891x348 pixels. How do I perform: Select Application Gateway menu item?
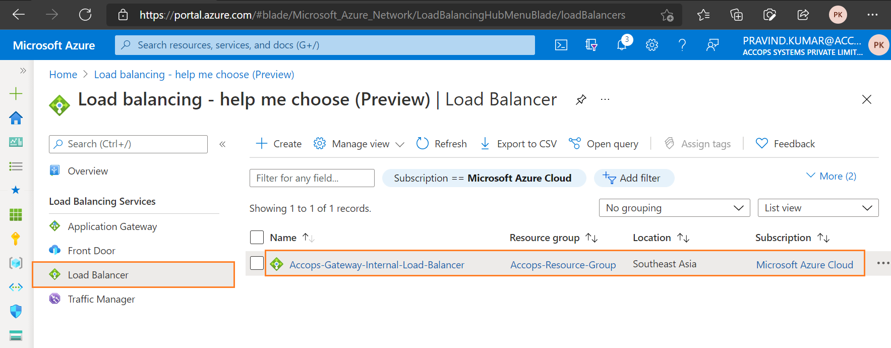(x=112, y=226)
